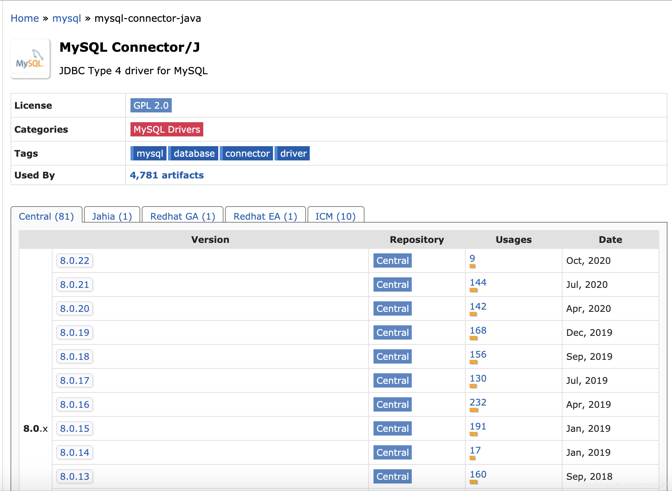Open the 9 usages link for 8.0.22

[472, 258]
